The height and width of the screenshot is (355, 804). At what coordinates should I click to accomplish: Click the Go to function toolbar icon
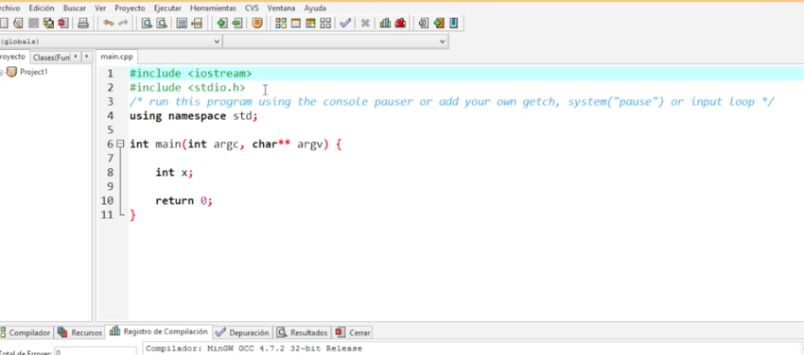click(182, 23)
